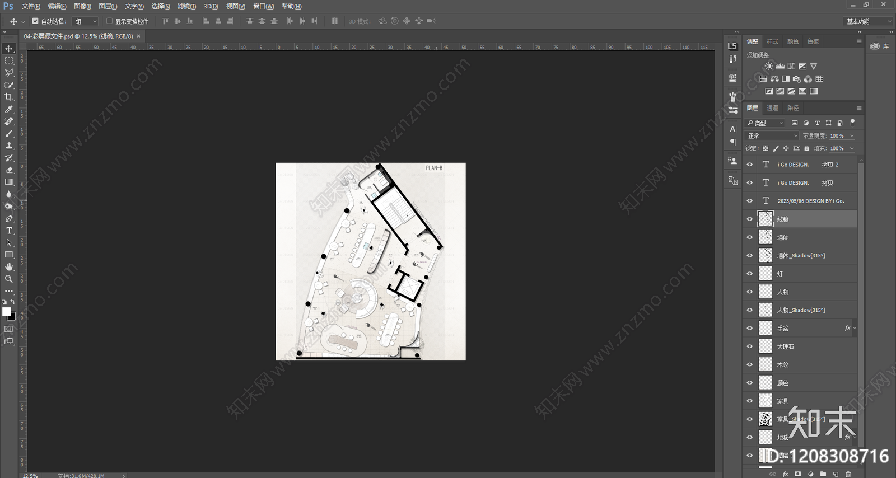Click the background color swatch
Viewport: 896px width, 478px height.
click(12, 317)
